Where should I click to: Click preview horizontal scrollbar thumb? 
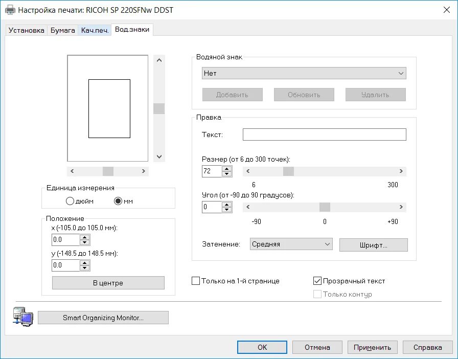click(x=108, y=171)
